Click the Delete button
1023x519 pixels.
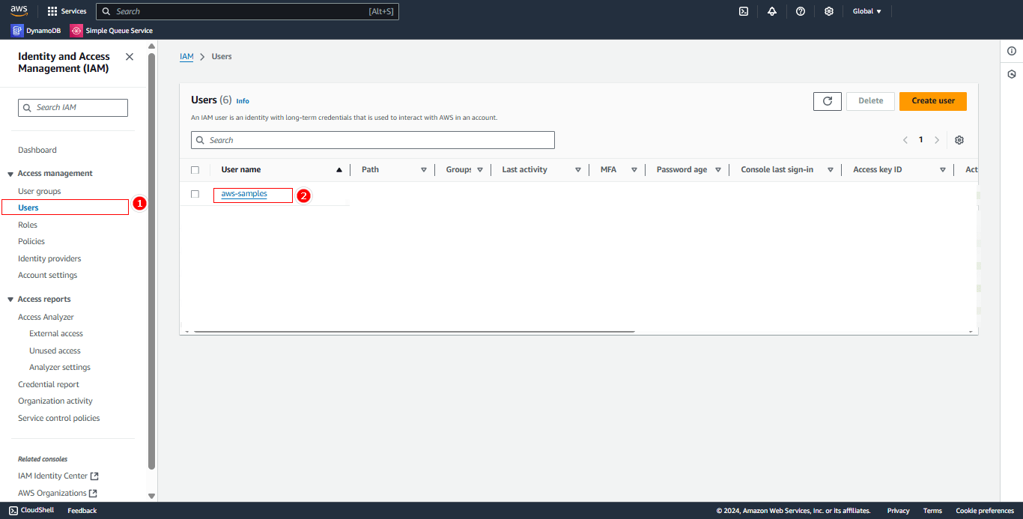coord(871,101)
